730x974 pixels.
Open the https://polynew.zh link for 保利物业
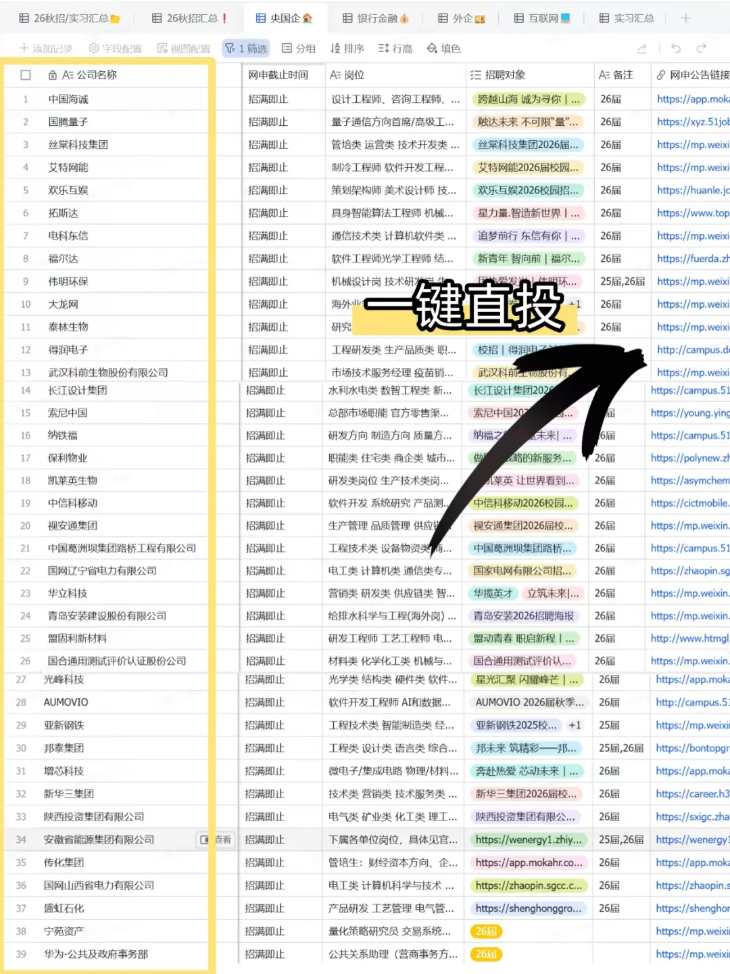(x=690, y=458)
